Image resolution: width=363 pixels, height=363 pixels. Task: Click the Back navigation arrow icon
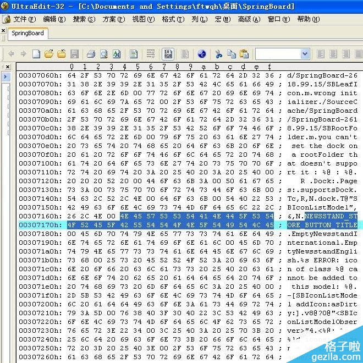(11, 54)
